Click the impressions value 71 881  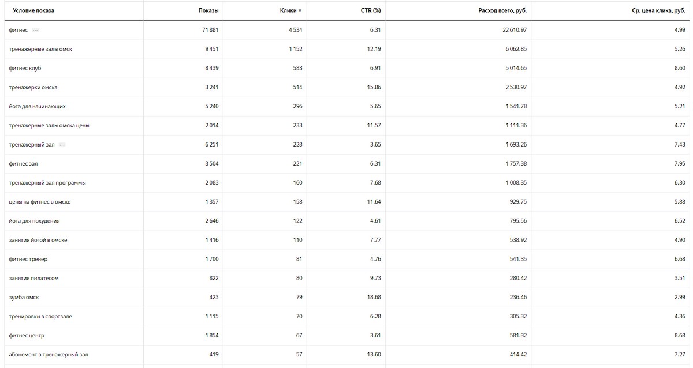[208, 30]
